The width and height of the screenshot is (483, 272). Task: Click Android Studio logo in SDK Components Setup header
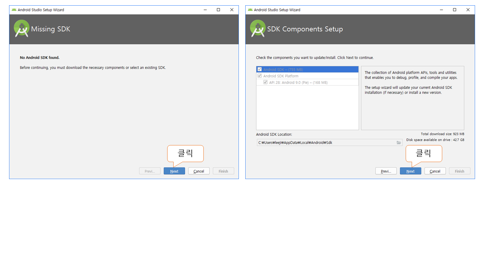[258, 29]
